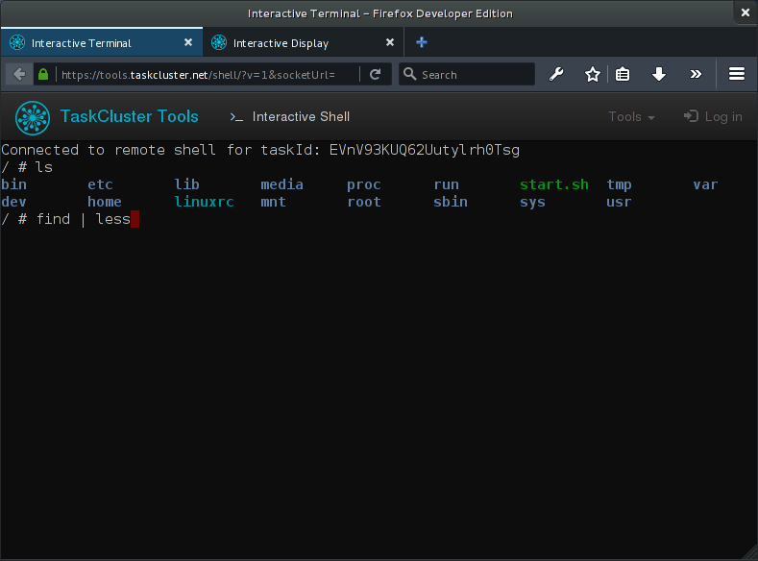Switch to the Interactive Terminal tab
Viewport: 758px width, 561px height.
point(102,43)
